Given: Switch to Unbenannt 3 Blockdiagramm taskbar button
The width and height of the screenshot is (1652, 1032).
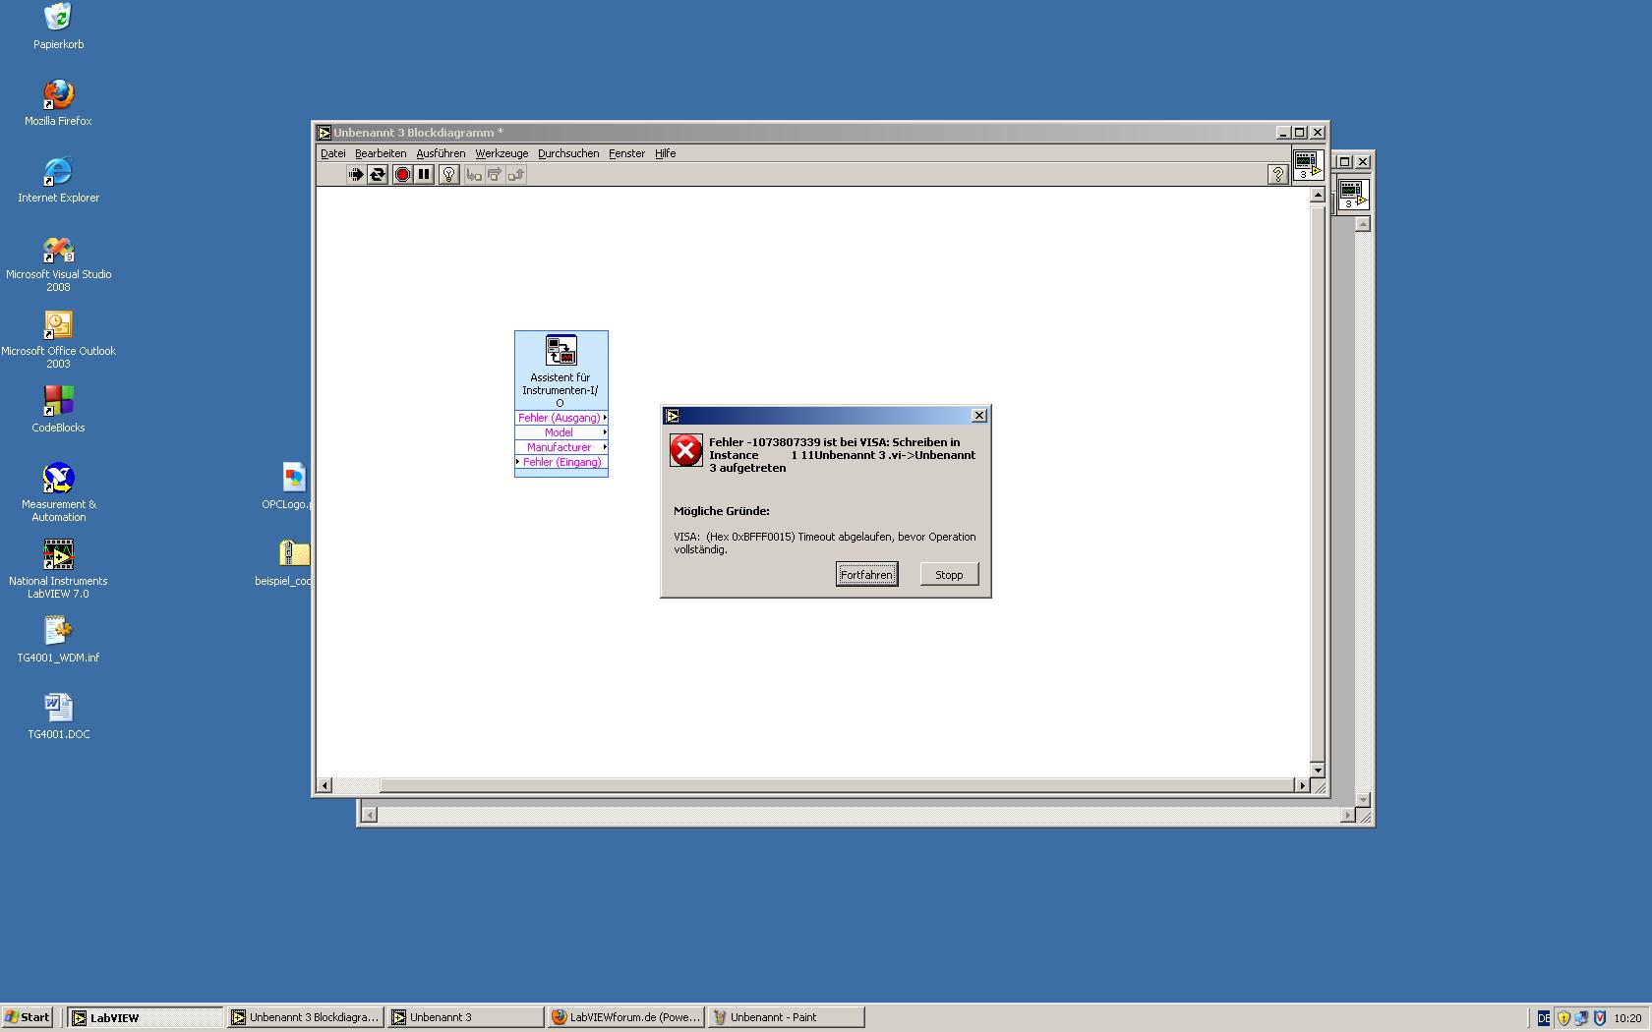Looking at the screenshot, I should coord(305,1017).
